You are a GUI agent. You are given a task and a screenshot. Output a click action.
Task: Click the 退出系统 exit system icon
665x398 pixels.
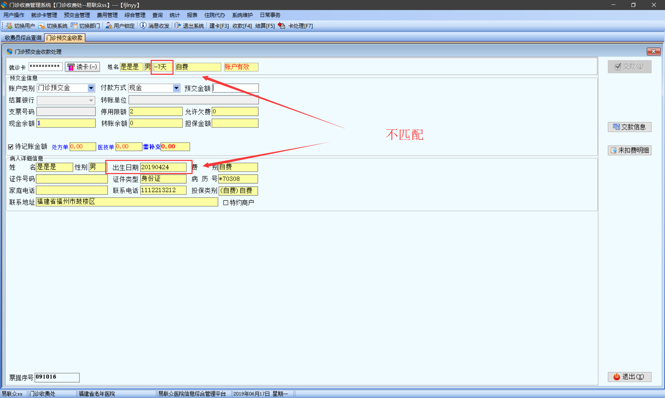click(178, 26)
